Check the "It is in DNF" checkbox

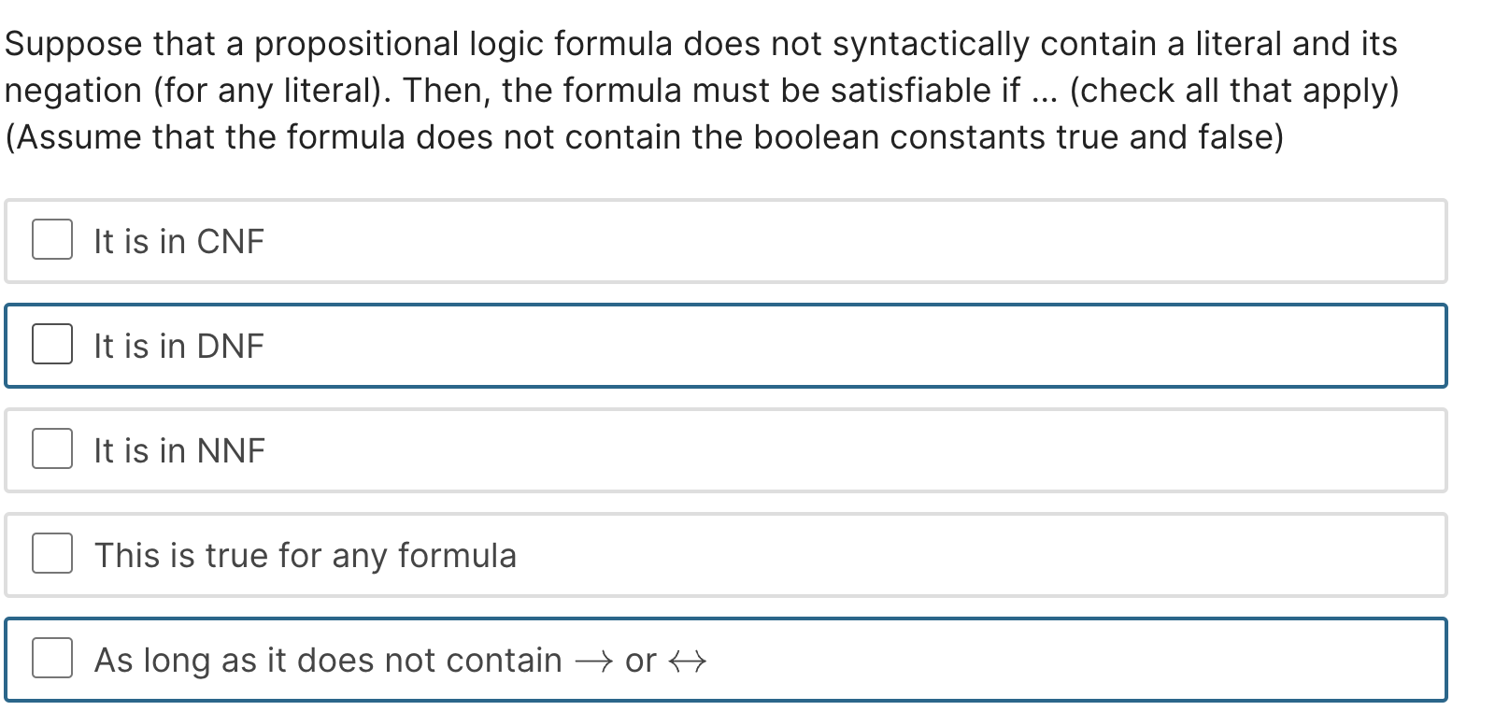(51, 345)
